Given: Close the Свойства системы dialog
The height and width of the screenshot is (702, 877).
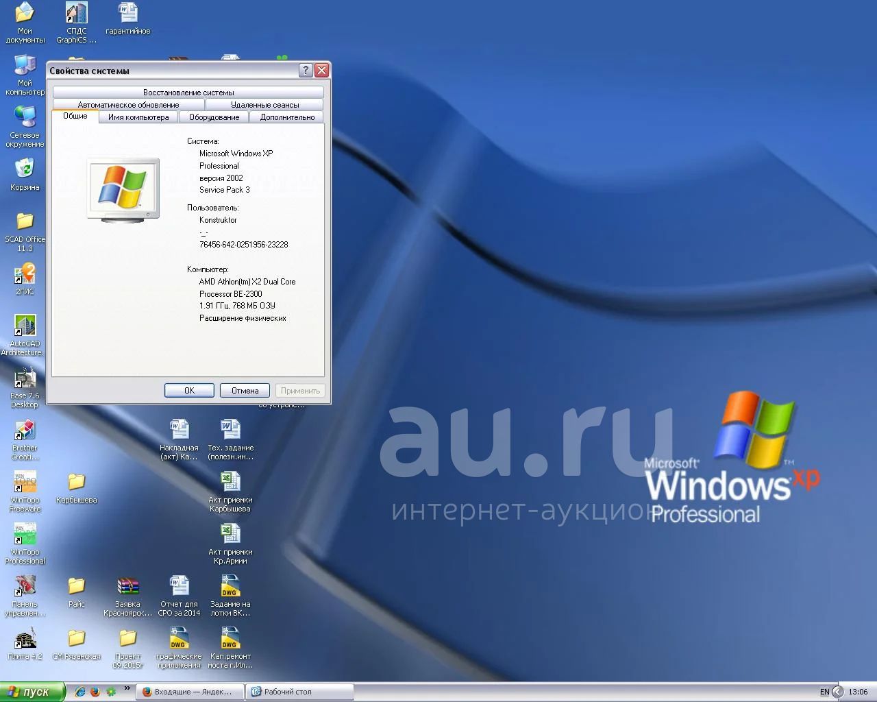Looking at the screenshot, I should tap(321, 70).
